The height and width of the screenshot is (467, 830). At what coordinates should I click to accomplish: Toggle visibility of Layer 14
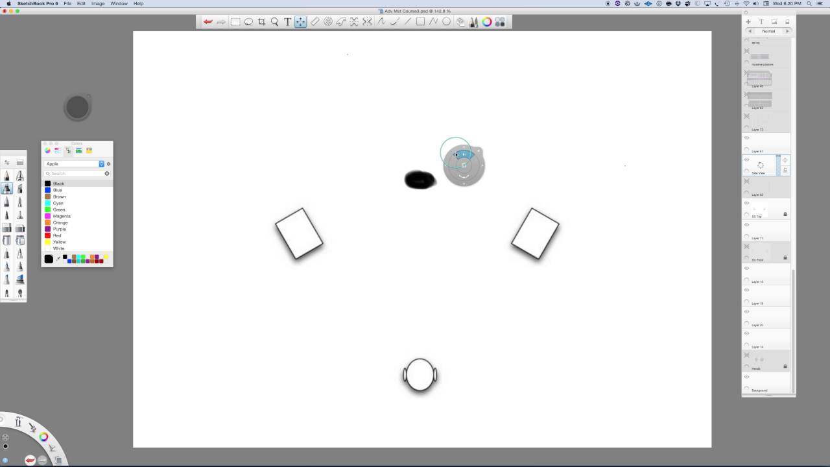(746, 333)
